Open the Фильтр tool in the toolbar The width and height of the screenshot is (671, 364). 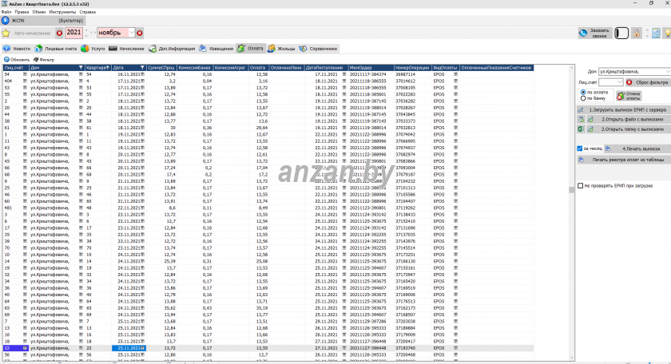tap(37, 59)
